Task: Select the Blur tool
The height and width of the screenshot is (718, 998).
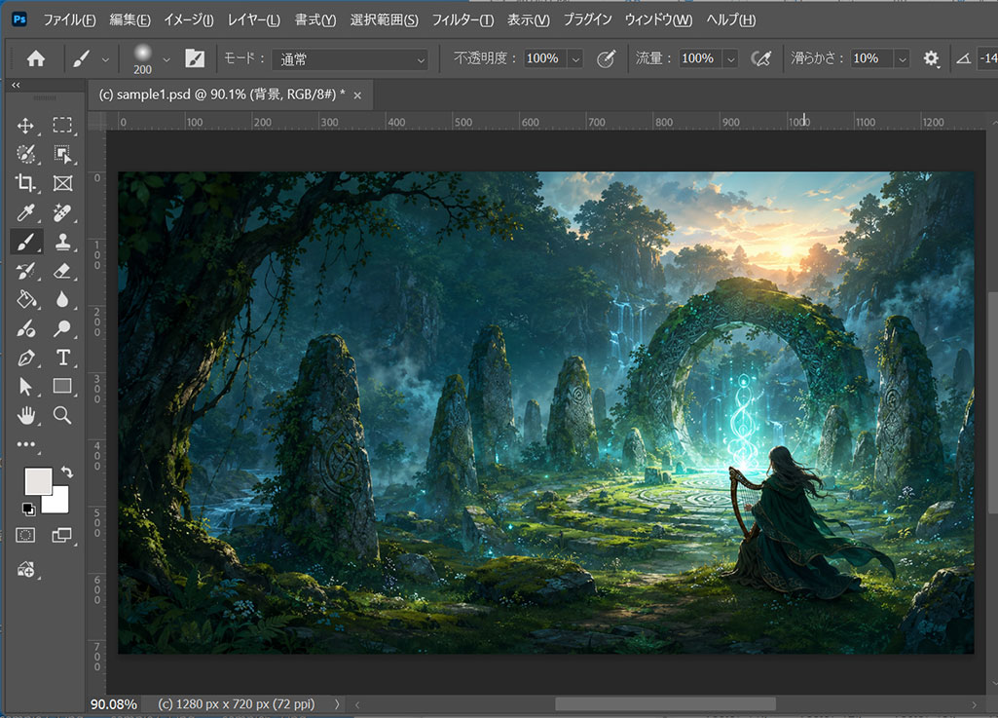Action: (x=62, y=299)
